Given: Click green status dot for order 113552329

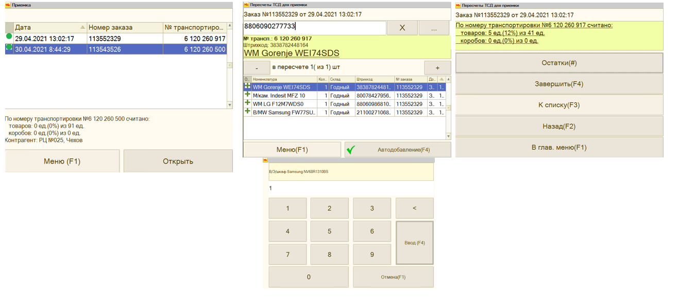Looking at the screenshot, I should point(9,37).
